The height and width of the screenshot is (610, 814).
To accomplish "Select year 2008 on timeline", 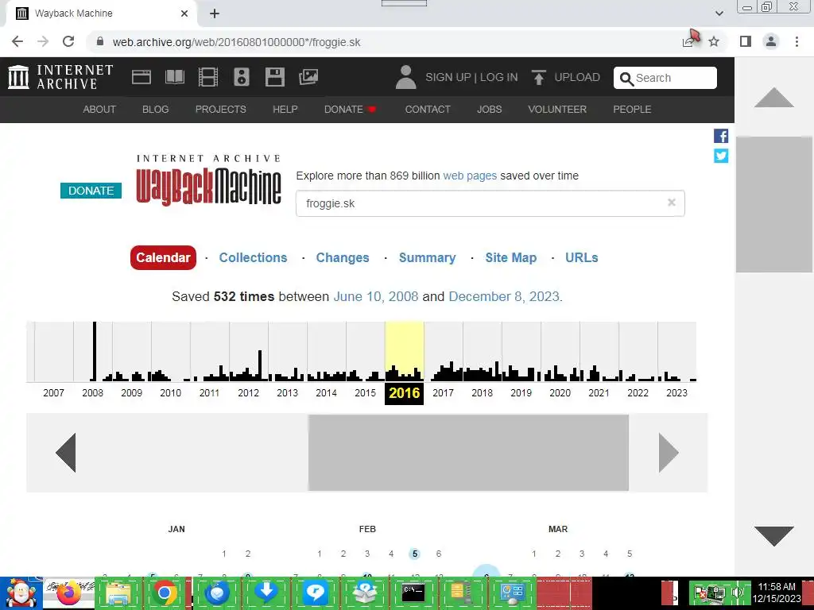I will click(92, 392).
